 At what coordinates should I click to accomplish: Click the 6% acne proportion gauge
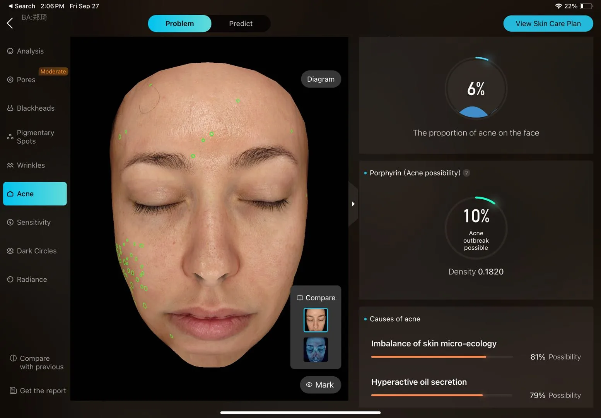(x=476, y=89)
